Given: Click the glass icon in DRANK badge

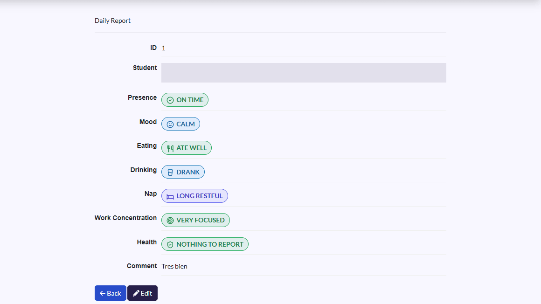Looking at the screenshot, I should tap(170, 172).
